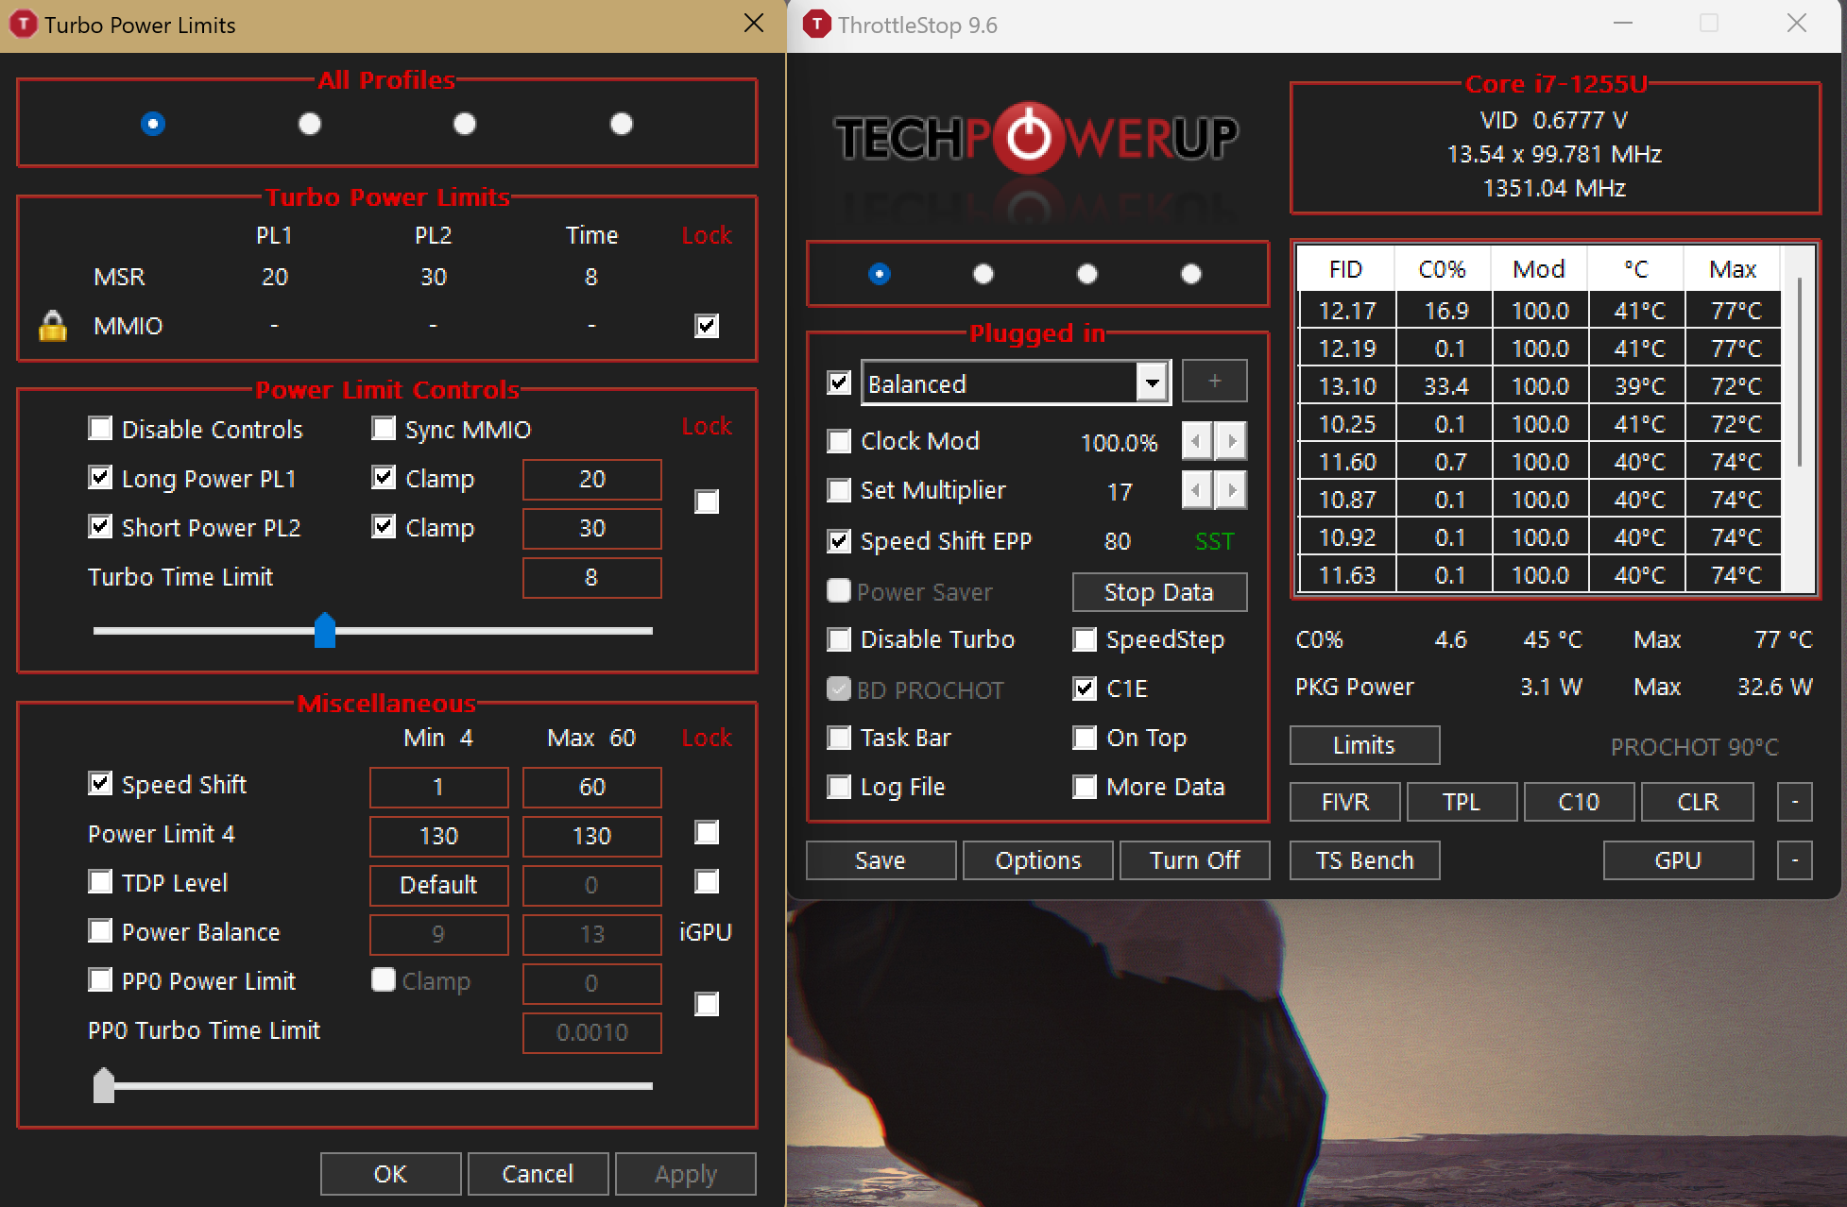Click the minus button next to GPU
1847x1207 pixels.
pyautogui.click(x=1795, y=860)
